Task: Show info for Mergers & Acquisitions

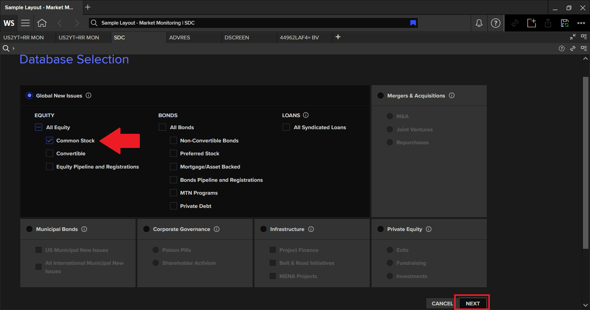Action: [x=452, y=95]
